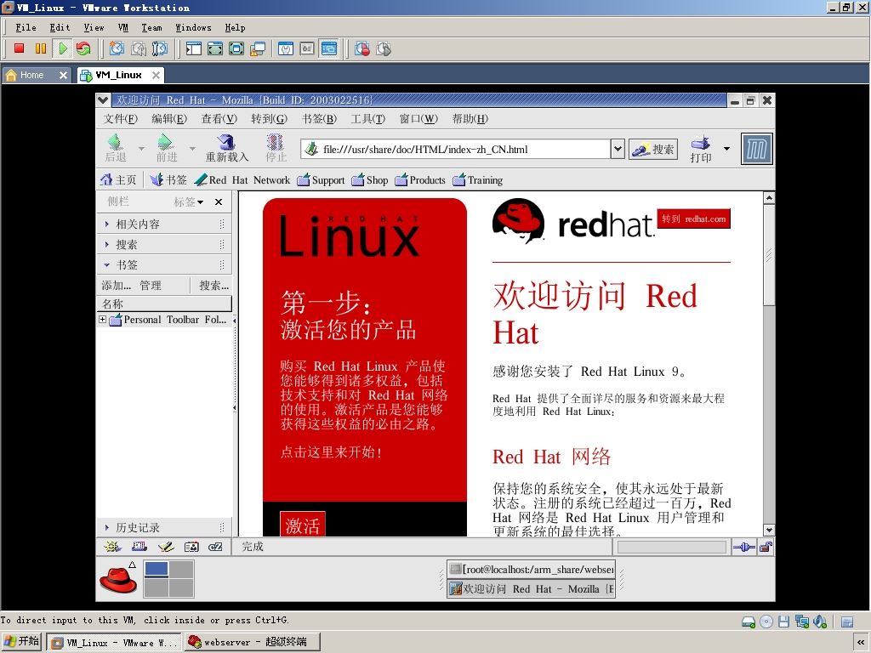
Task: Click the VMware red Power Off button
Action: [x=19, y=48]
